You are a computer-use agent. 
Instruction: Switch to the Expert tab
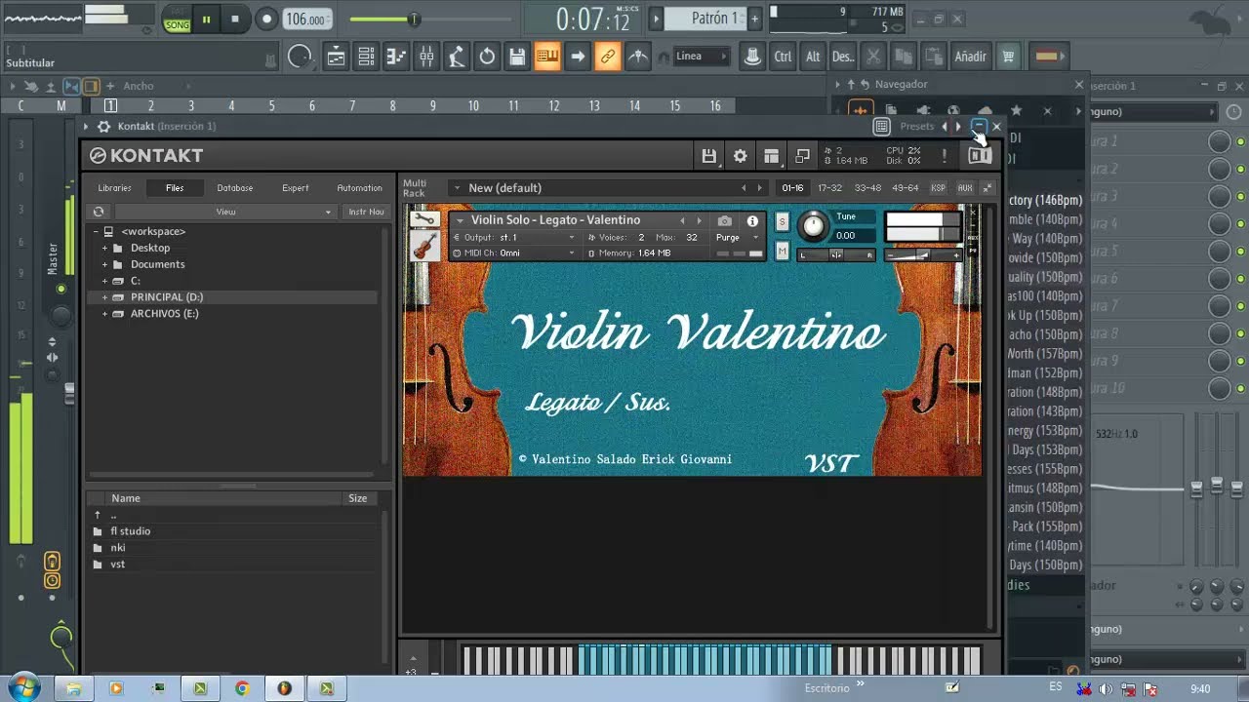pyautogui.click(x=295, y=188)
